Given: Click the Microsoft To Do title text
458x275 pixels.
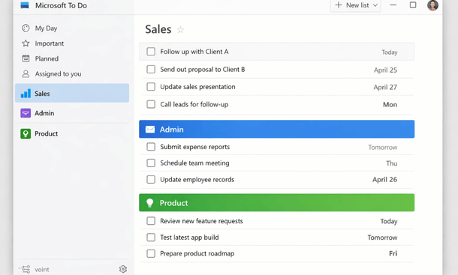Looking at the screenshot, I should pyautogui.click(x=61, y=5).
